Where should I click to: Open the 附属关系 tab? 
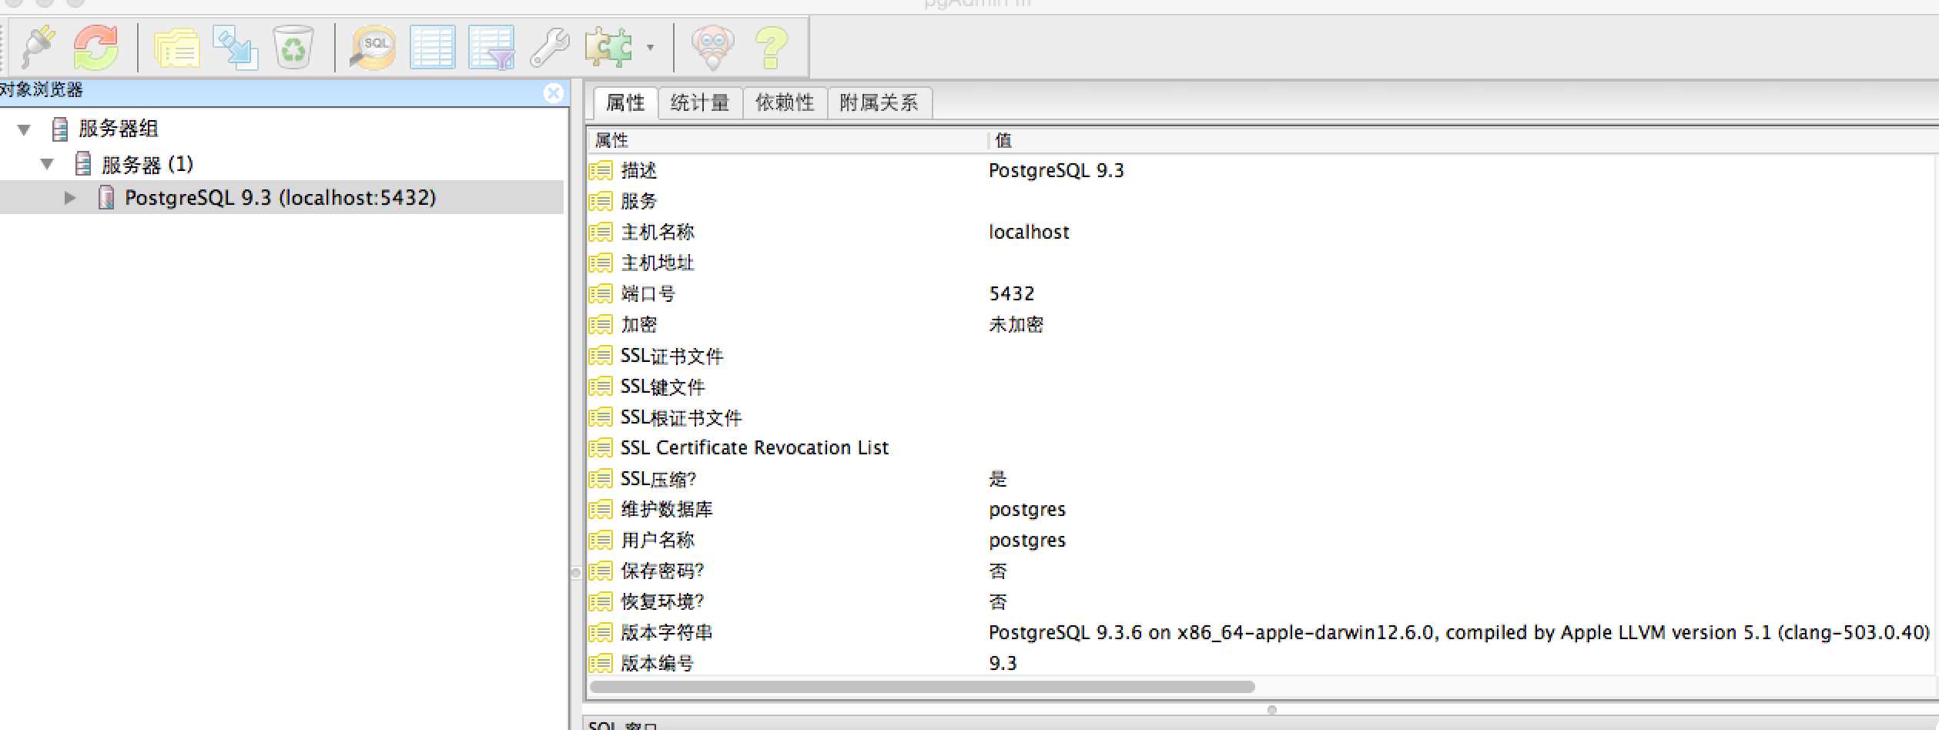pos(879,103)
